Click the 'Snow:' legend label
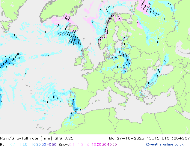This screenshot has width=190, height=147. tap(64, 145)
